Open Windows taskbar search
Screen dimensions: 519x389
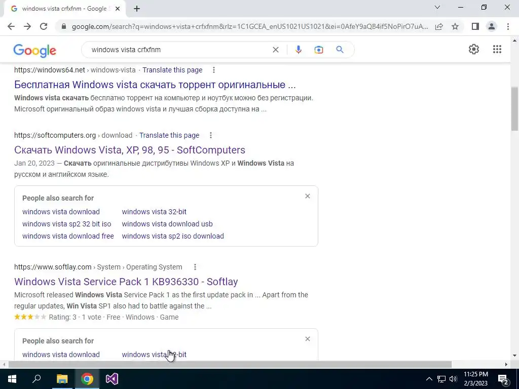(36, 379)
